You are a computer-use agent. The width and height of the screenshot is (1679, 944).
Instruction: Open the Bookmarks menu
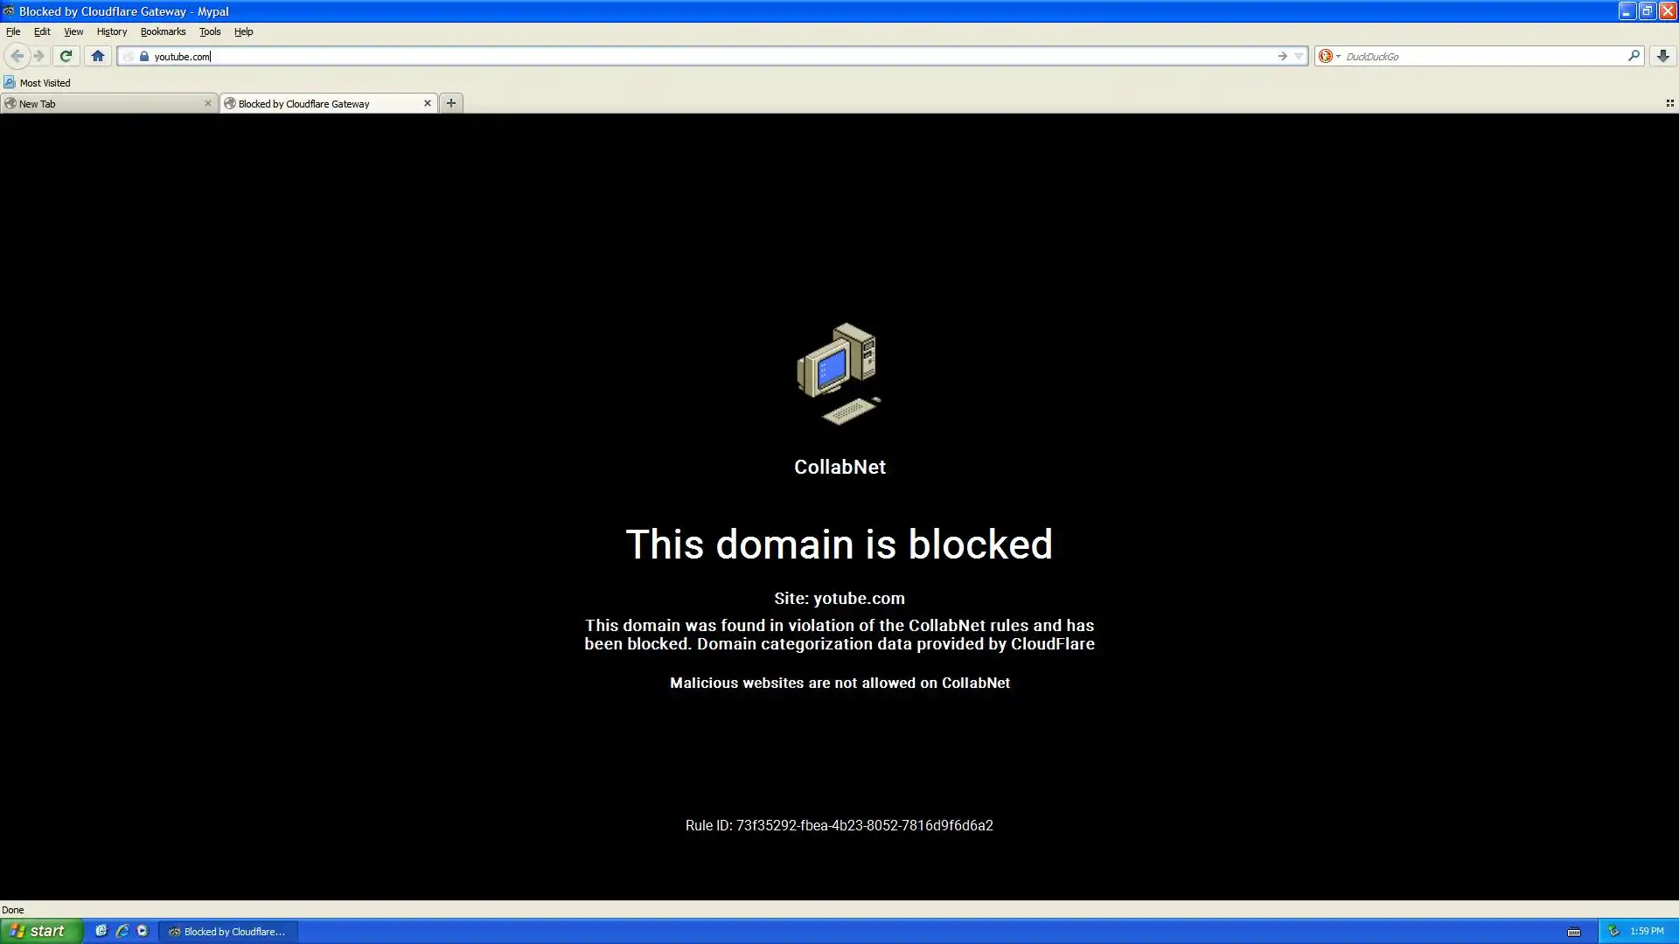point(163,31)
